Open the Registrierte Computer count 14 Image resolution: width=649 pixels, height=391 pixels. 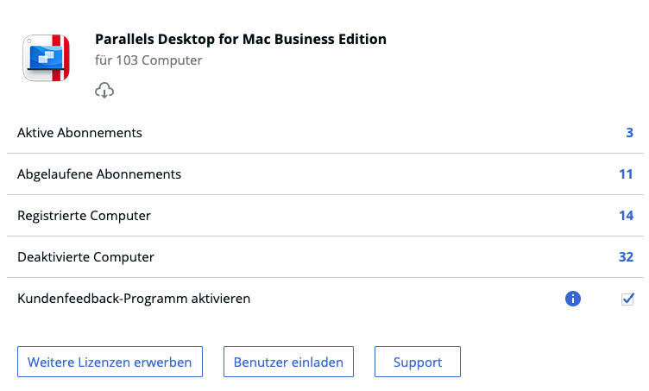tap(626, 215)
